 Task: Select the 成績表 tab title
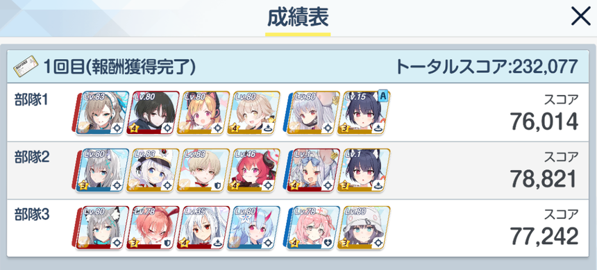click(x=298, y=18)
